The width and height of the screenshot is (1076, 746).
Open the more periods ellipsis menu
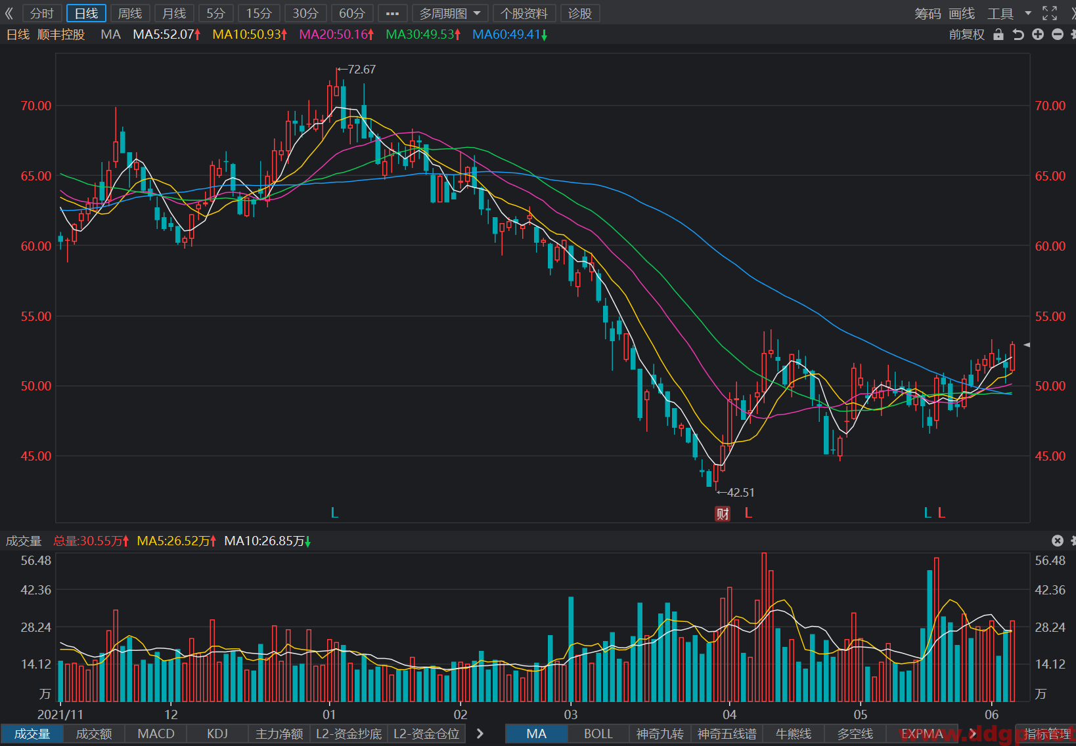click(393, 13)
